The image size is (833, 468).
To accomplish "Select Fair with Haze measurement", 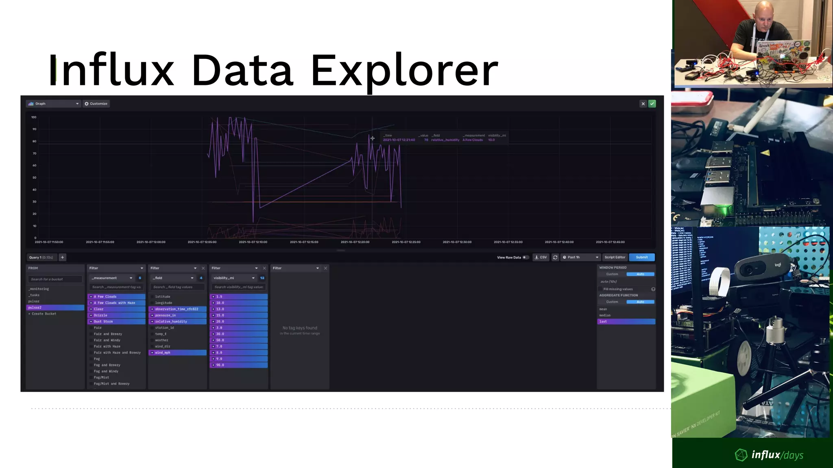I will pos(116,347).
